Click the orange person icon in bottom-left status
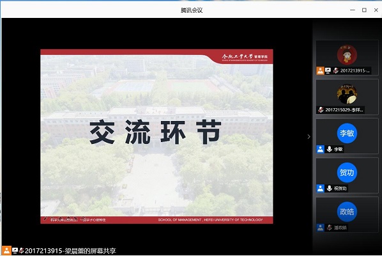382x256 pixels. click(6, 250)
